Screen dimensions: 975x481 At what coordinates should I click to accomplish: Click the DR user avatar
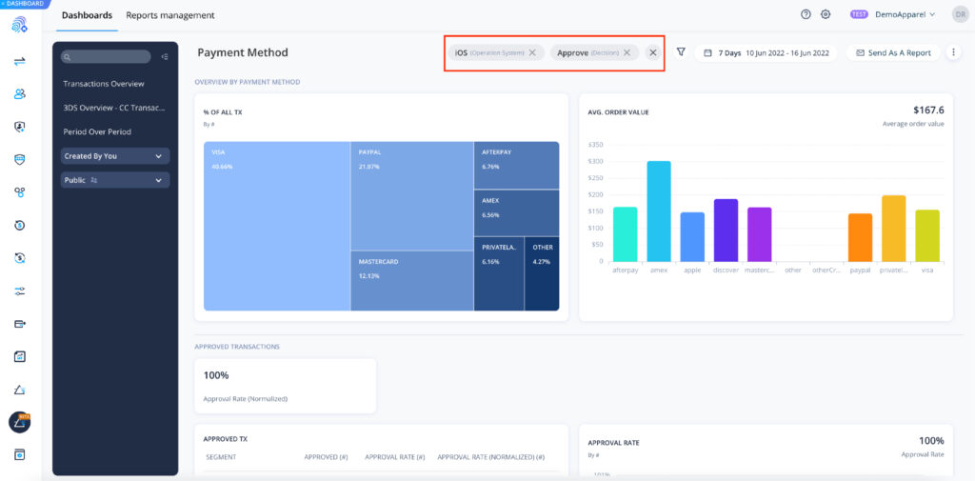[960, 15]
